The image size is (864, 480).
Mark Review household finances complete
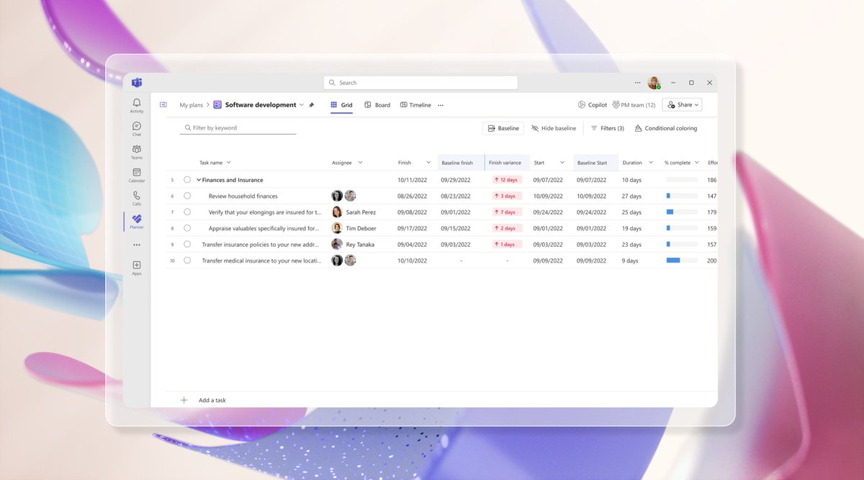[187, 196]
